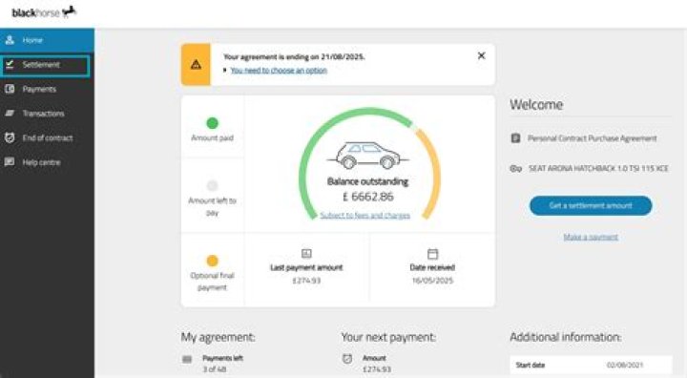Click the Personal Contract Purchase Agreement icon
687x378 pixels.
(515, 138)
